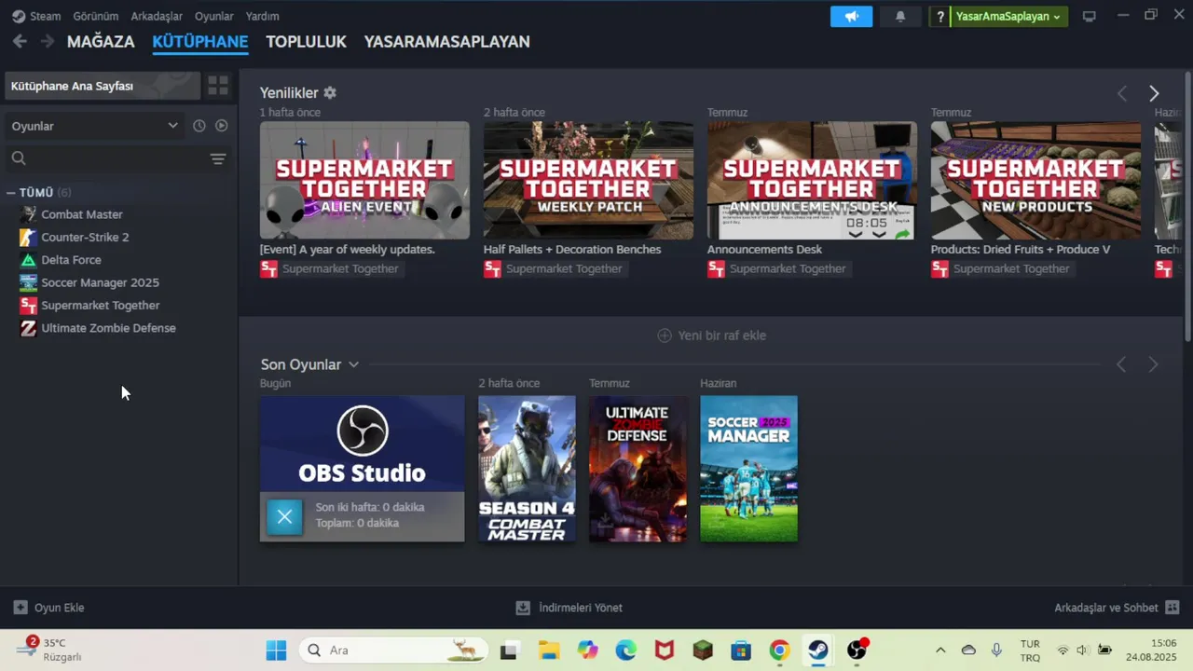Click the ready to play icon
1193x671 pixels.
[222, 126]
